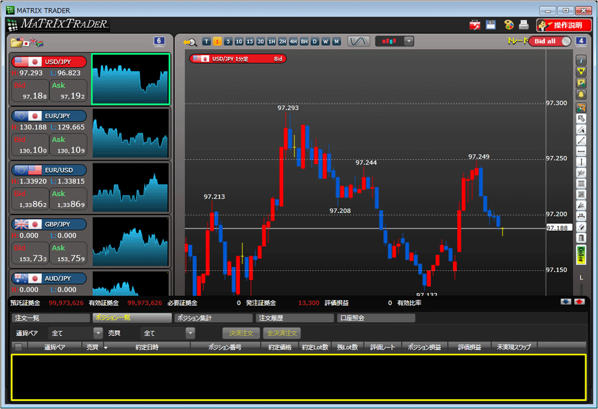The height and width of the screenshot is (409, 598).
Task: Switch chart to 1H timeframe
Action: tap(272, 41)
